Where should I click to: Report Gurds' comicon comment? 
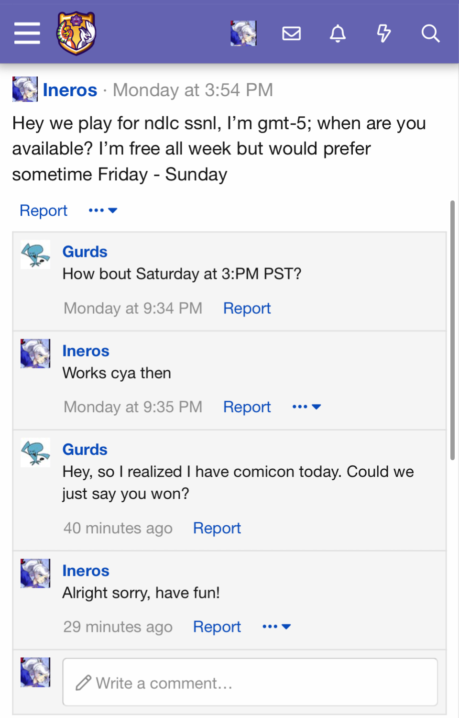(x=217, y=528)
